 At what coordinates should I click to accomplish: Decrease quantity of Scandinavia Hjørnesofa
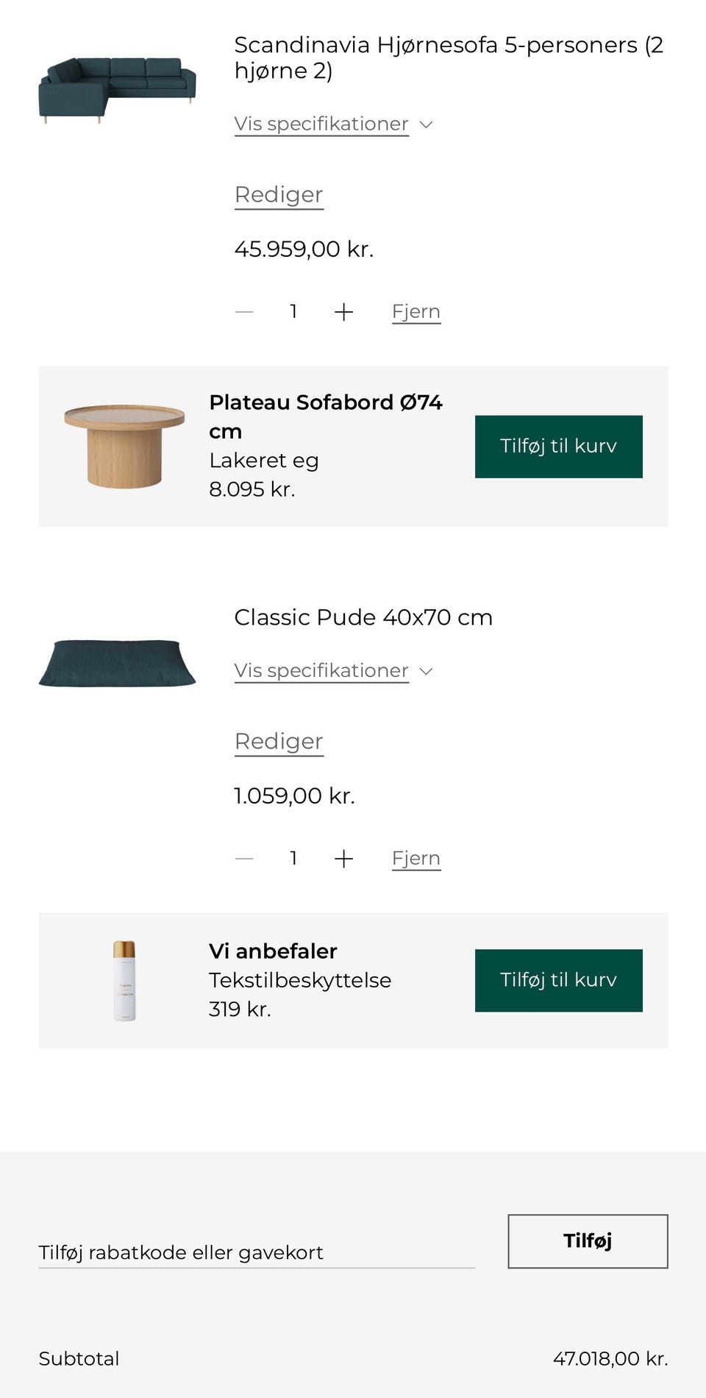(244, 311)
